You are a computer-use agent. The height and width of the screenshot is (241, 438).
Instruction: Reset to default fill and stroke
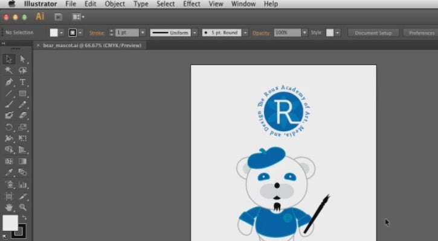[x=5, y=237]
